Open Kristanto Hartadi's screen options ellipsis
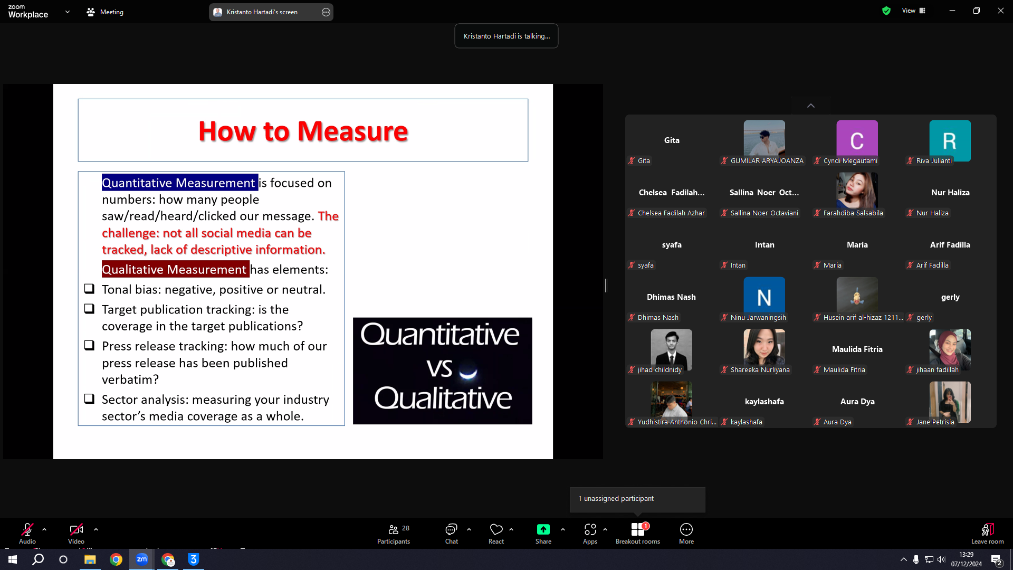 click(x=326, y=12)
